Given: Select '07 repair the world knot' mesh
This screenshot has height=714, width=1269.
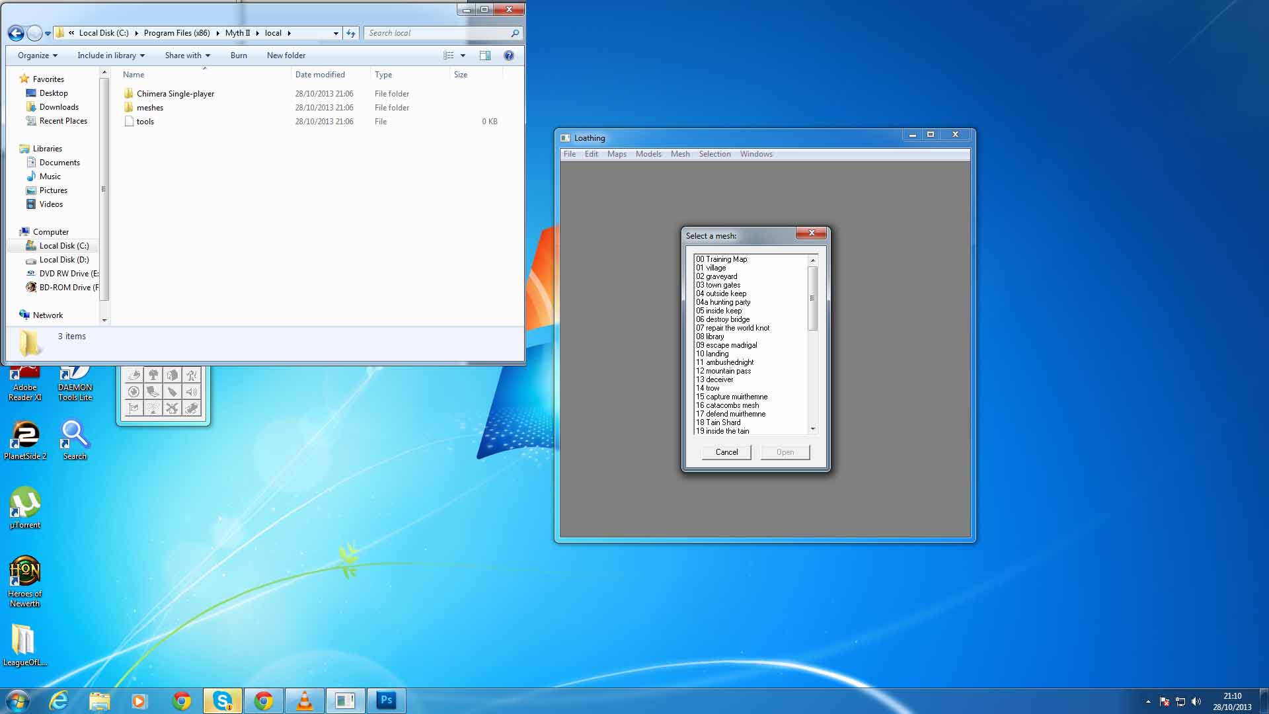Looking at the screenshot, I should pyautogui.click(x=732, y=328).
